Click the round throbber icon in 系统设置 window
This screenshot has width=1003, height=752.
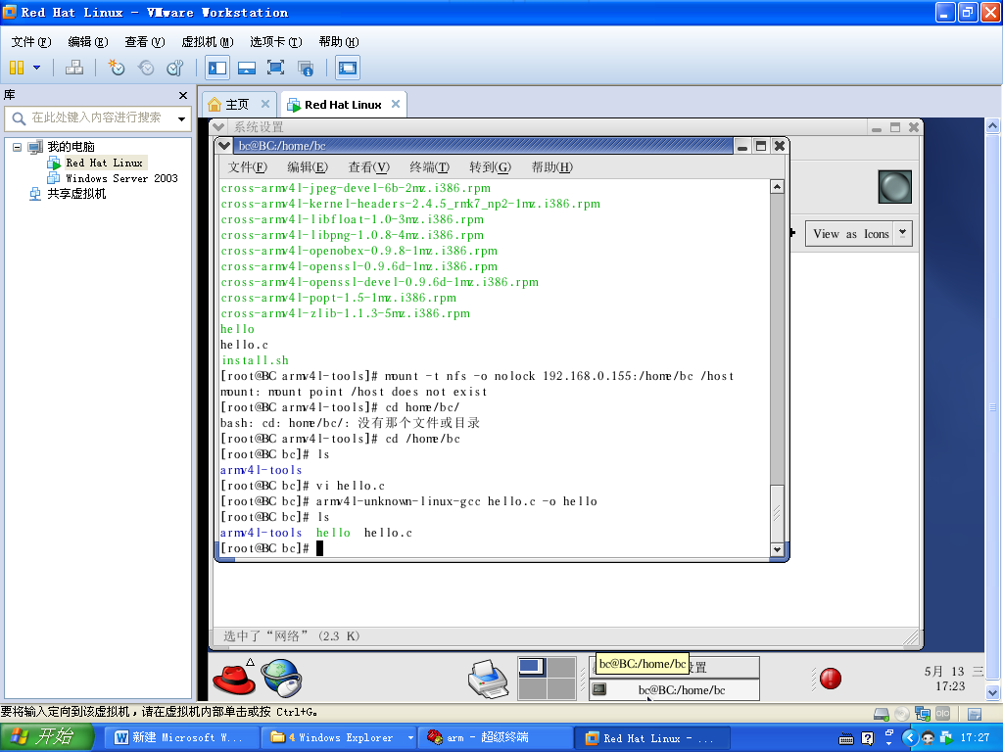click(894, 187)
